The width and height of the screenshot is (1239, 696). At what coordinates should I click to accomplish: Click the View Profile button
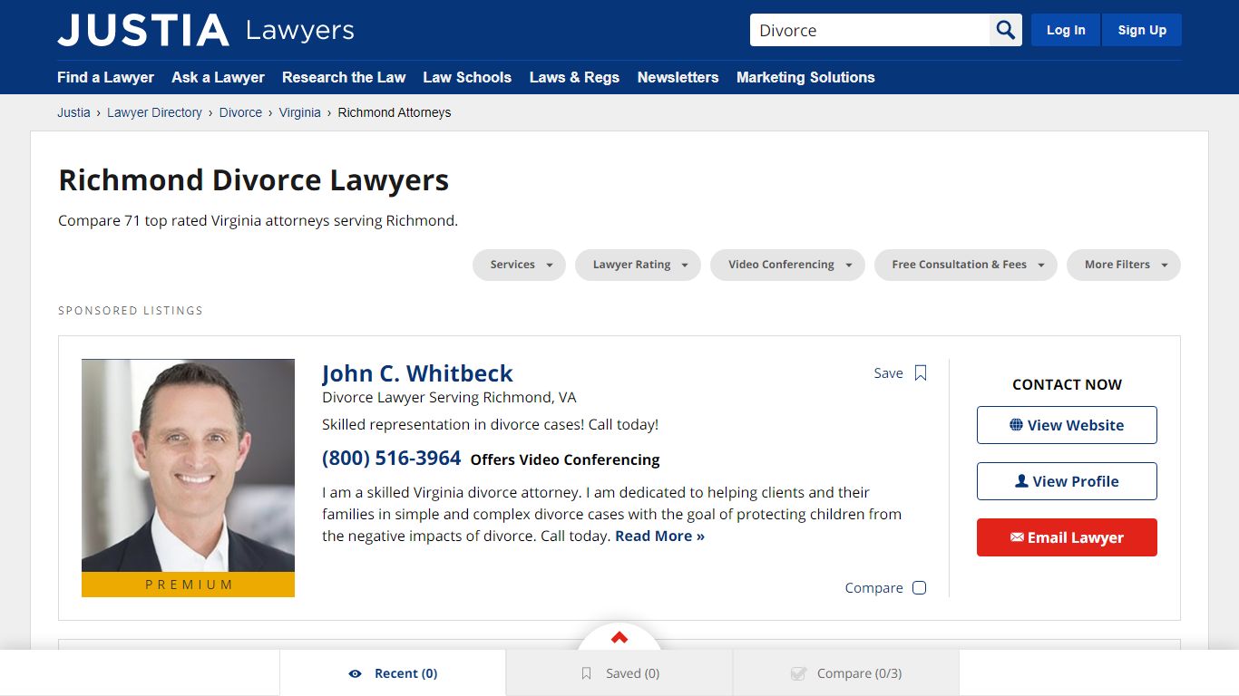point(1067,481)
